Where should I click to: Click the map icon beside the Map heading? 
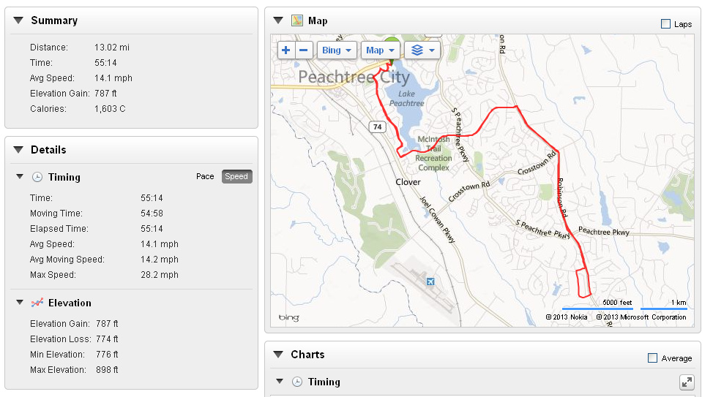tap(297, 20)
